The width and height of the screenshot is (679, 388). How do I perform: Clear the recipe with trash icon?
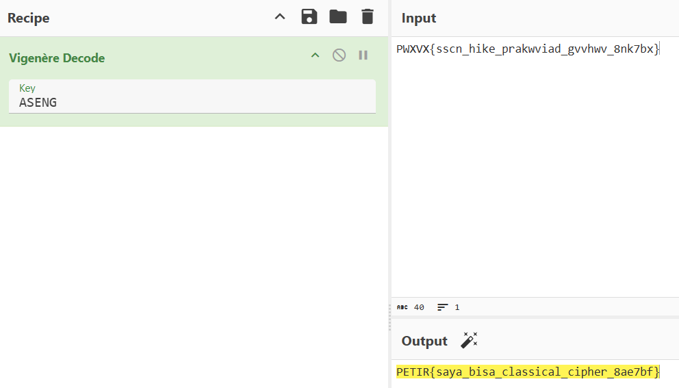pyautogui.click(x=367, y=17)
